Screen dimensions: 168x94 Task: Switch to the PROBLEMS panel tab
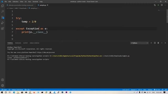18,43
